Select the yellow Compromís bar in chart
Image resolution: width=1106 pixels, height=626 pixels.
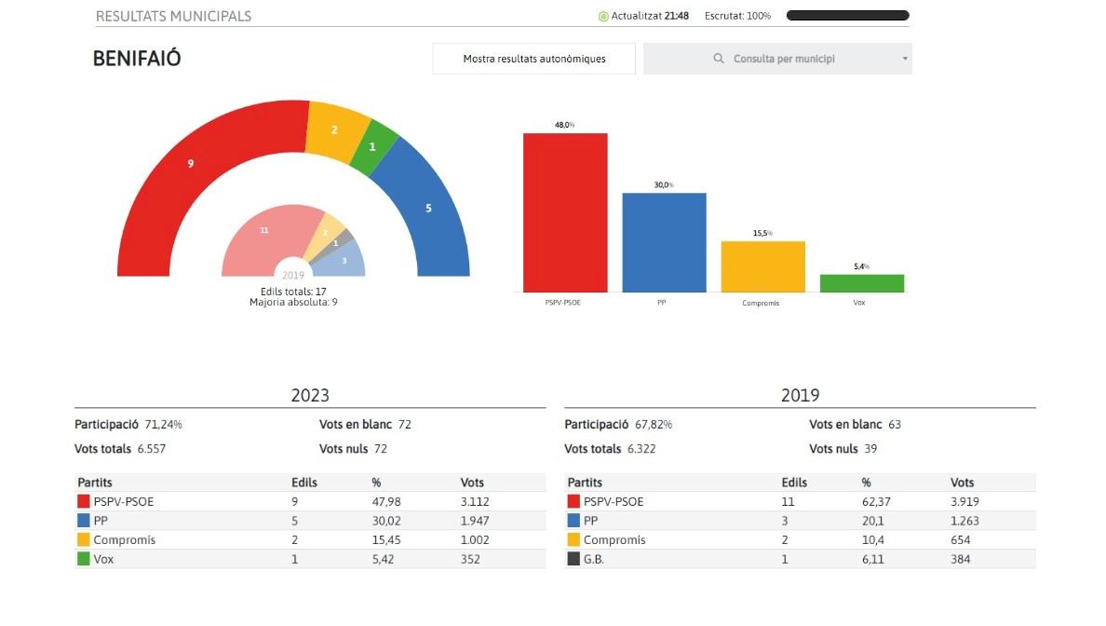762,266
